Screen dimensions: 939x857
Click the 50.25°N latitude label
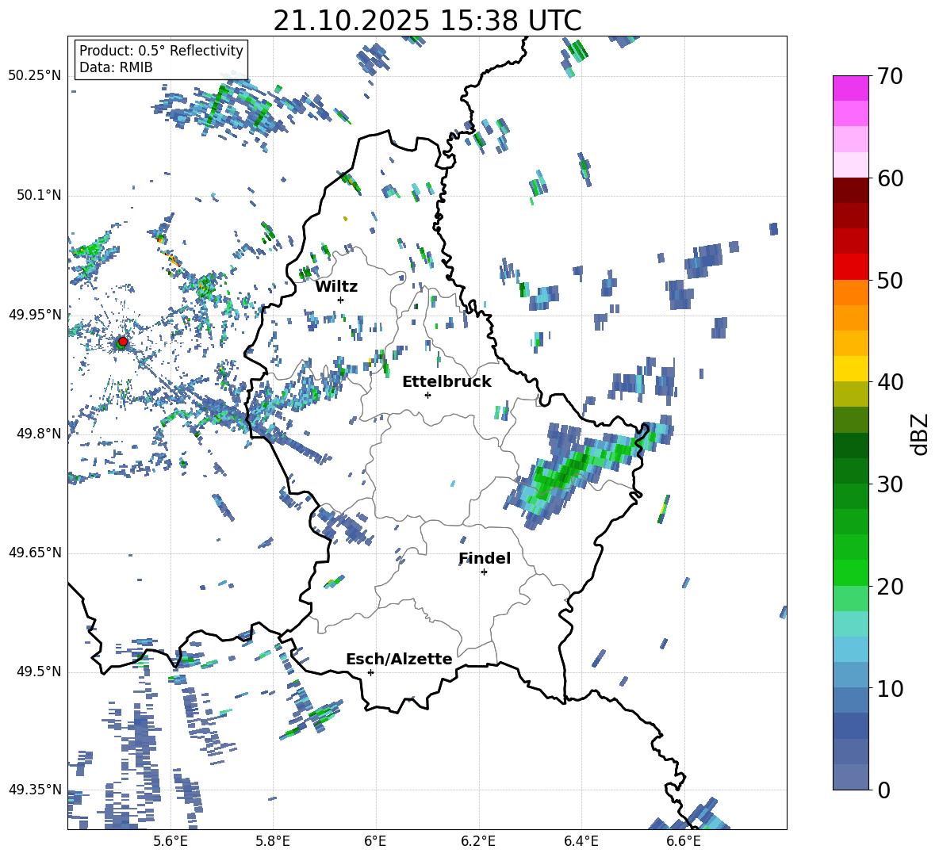tap(35, 76)
